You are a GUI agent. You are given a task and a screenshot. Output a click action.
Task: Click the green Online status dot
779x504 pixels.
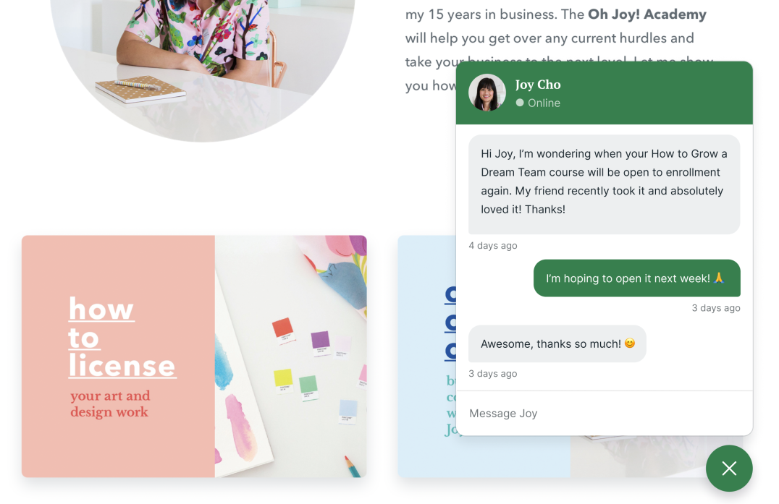520,103
